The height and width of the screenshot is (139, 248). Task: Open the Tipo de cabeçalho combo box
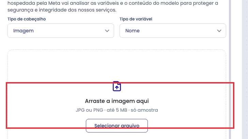point(61,31)
